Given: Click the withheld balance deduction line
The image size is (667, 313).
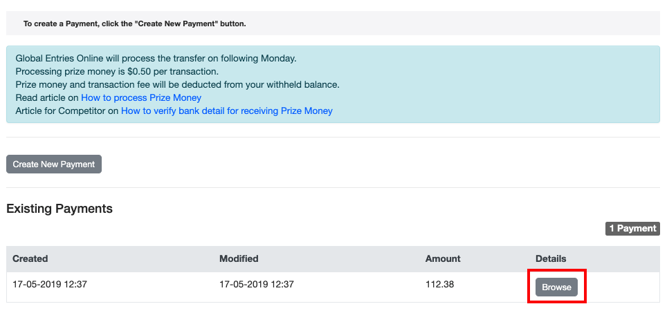Looking at the screenshot, I should pyautogui.click(x=177, y=84).
